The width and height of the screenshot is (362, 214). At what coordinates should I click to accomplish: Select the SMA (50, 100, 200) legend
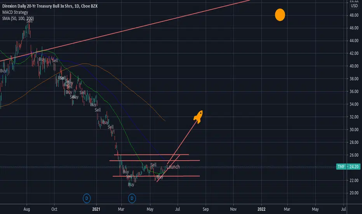(x=18, y=18)
